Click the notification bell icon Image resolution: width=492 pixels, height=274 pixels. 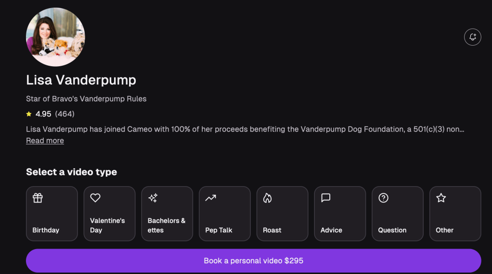(x=472, y=37)
